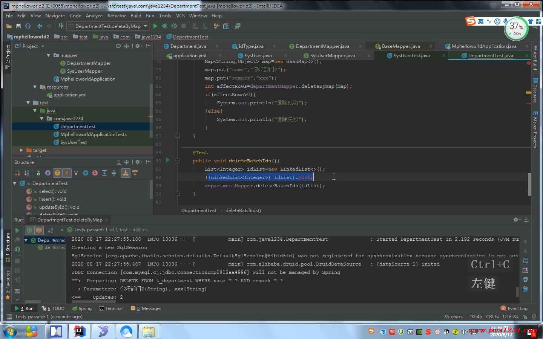
Task: Toggle Show Ignored tests in Run panel
Action: click(39, 230)
